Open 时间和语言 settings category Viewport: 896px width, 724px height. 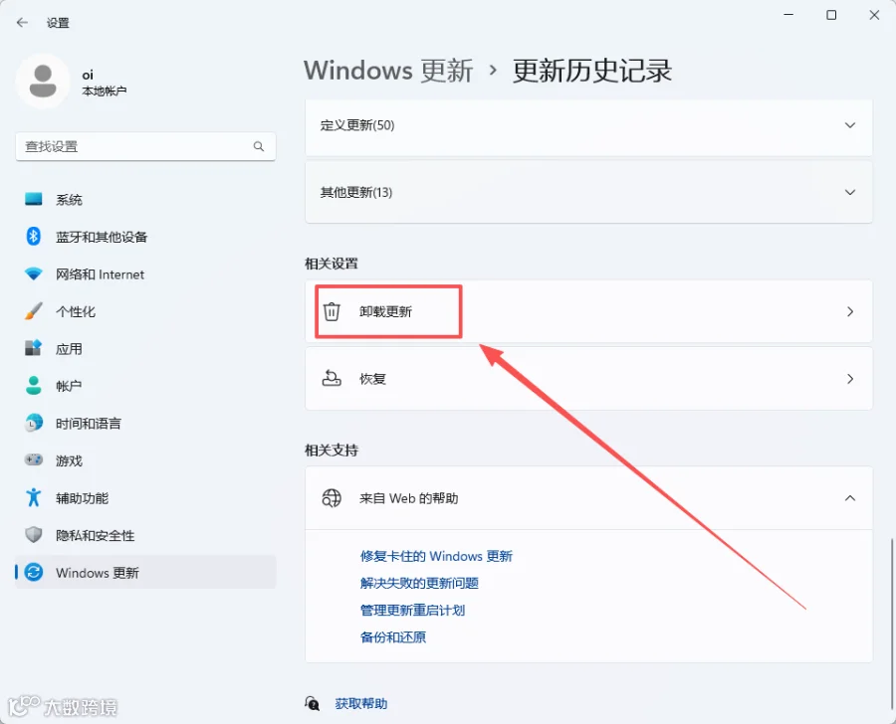click(145, 423)
